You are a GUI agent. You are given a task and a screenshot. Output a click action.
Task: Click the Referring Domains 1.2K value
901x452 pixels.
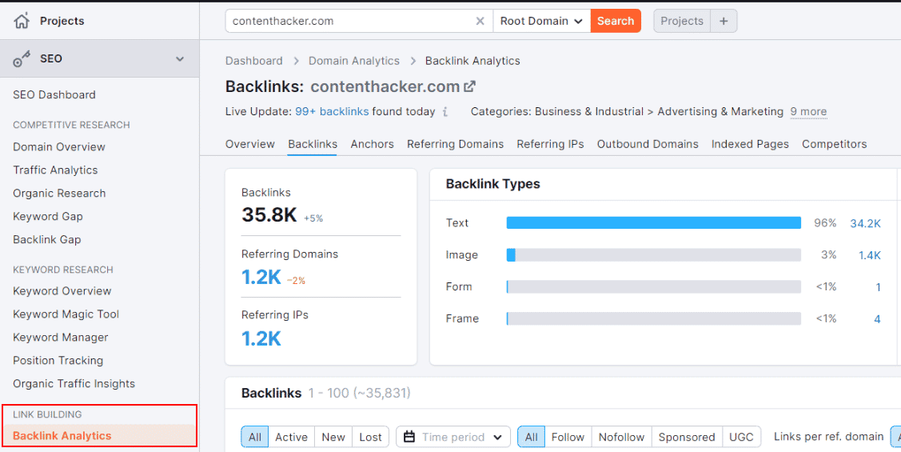[x=261, y=278]
